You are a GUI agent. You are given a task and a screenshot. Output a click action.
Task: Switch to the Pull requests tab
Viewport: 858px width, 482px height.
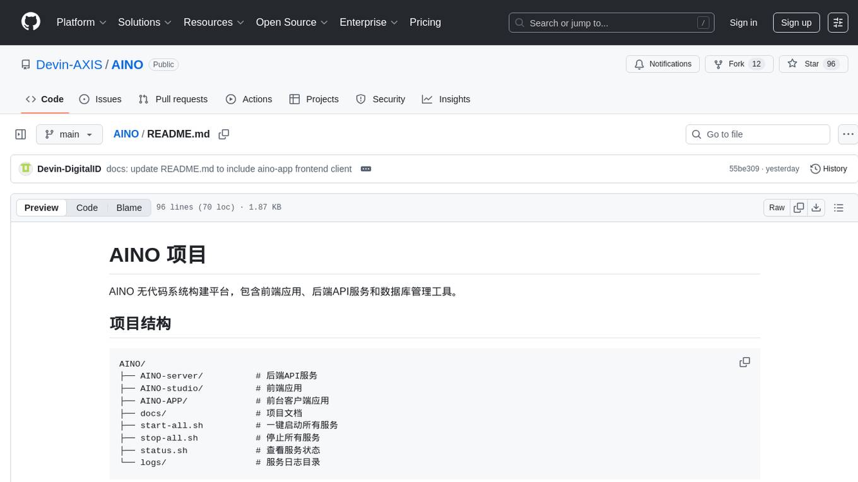[173, 99]
